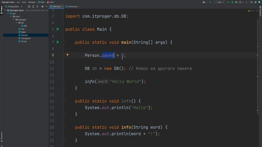Open the Production view dropdown in Project panel

[14, 7]
